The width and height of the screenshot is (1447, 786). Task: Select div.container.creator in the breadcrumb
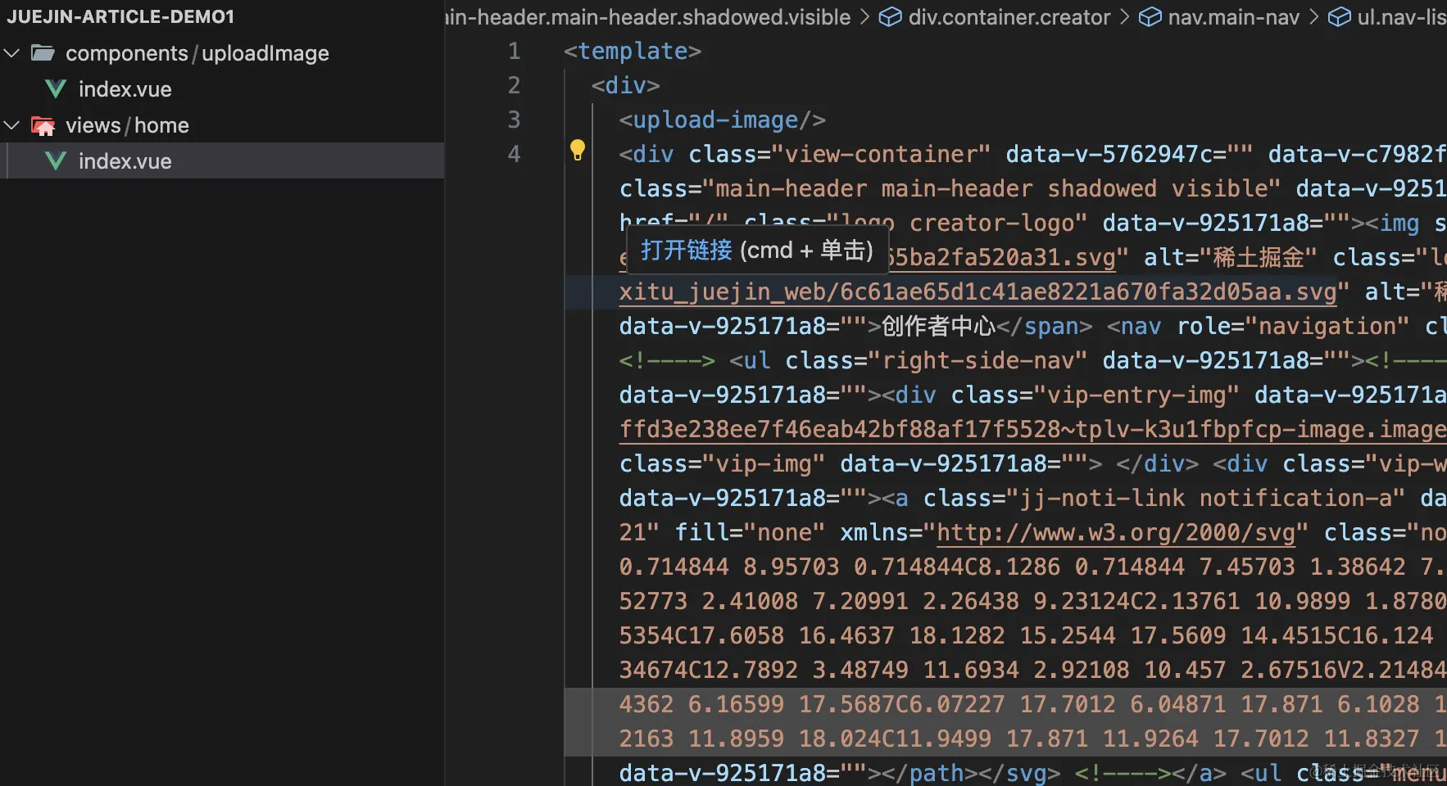pos(1009,17)
